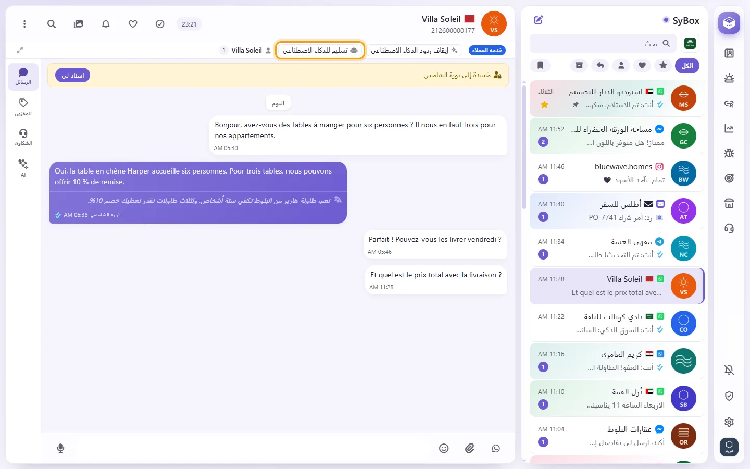Search within the Villa Soleil chat
The width and height of the screenshot is (750, 469).
tap(52, 24)
